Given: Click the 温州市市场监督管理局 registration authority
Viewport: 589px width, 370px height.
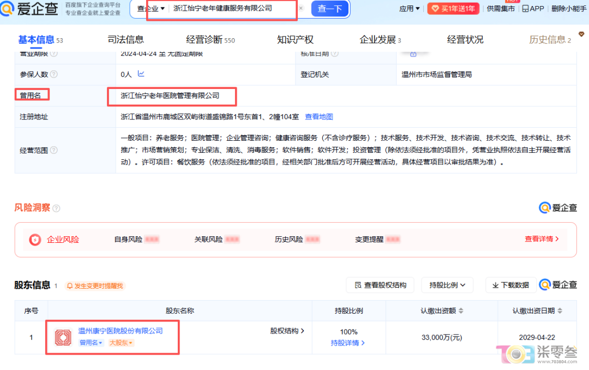Looking at the screenshot, I should point(436,74).
